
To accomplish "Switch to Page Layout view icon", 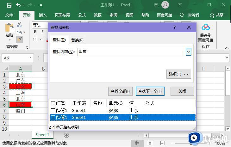I will [x=150, y=143].
